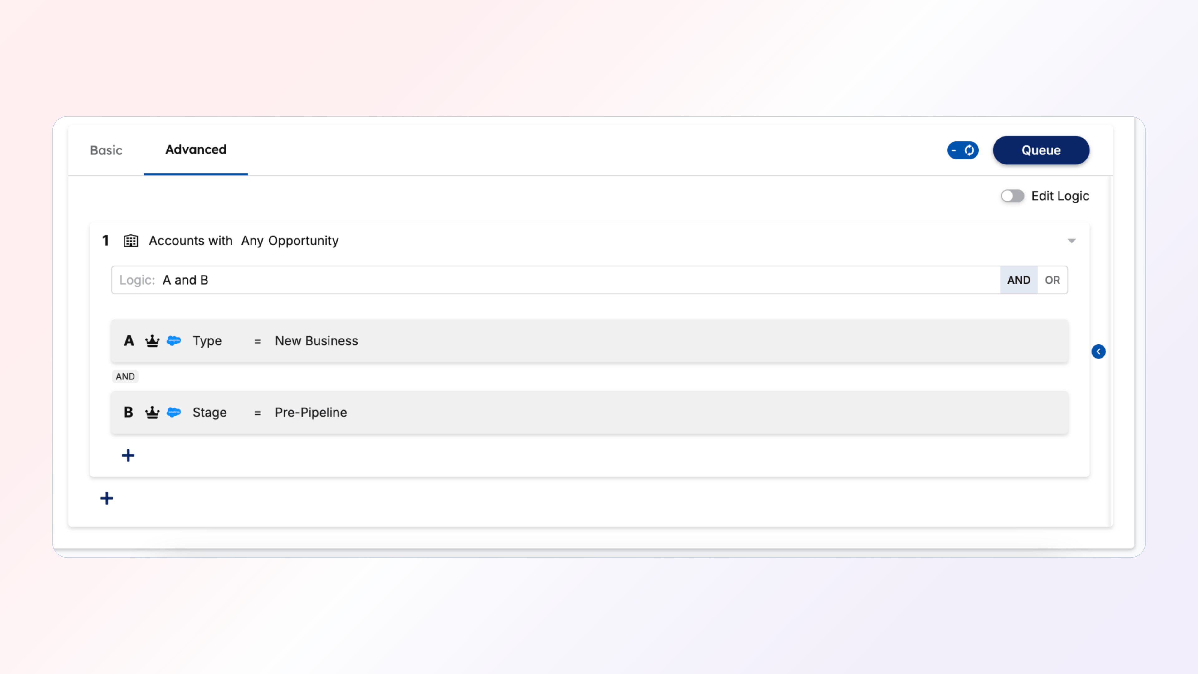Collapse the Accounts with Any Opportunity group
This screenshot has height=674, width=1198.
tap(1072, 241)
